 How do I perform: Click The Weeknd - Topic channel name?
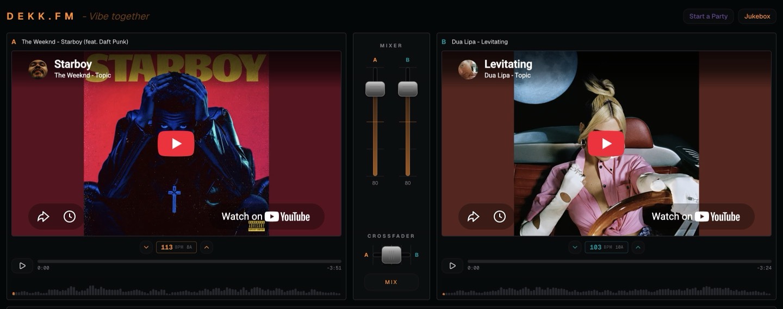click(x=83, y=75)
